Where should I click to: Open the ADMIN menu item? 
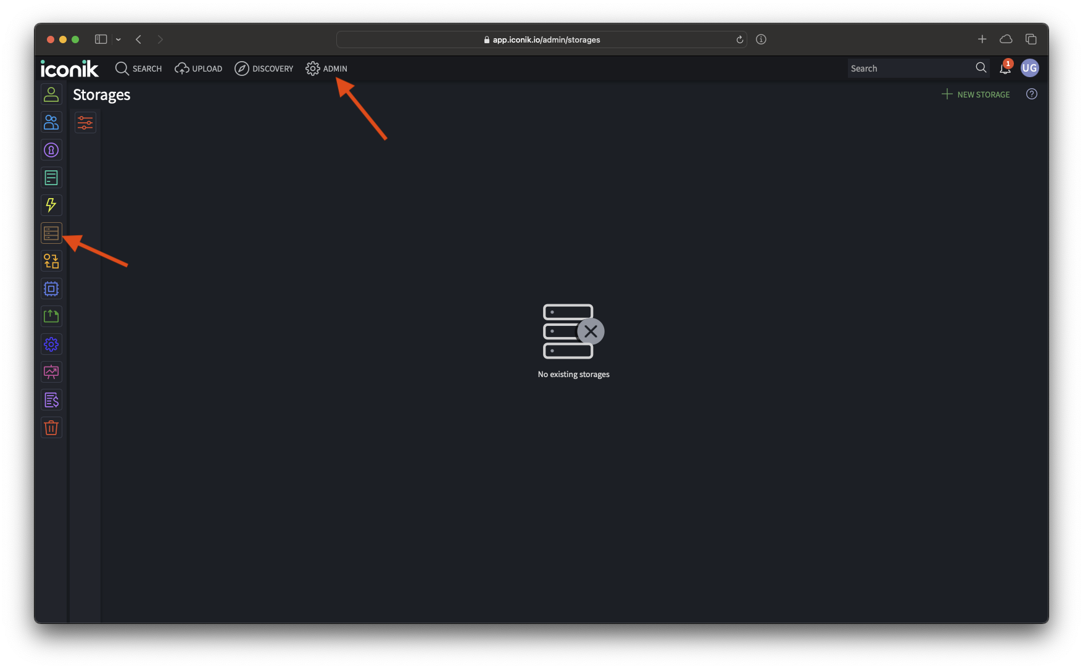click(x=326, y=69)
